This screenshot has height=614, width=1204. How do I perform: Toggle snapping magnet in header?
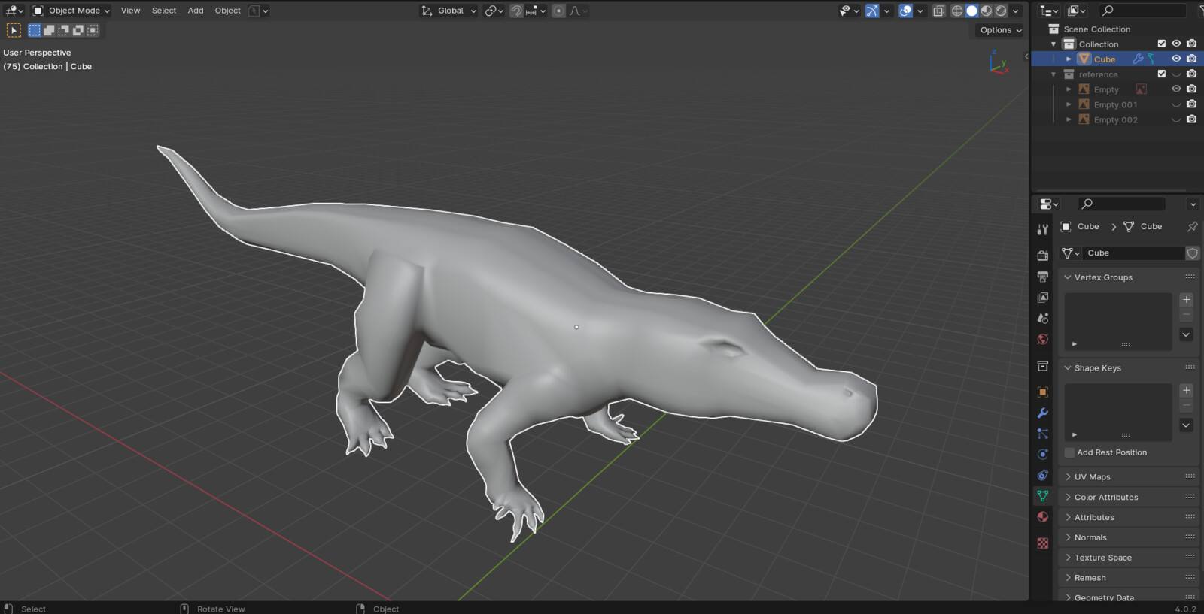pos(516,11)
